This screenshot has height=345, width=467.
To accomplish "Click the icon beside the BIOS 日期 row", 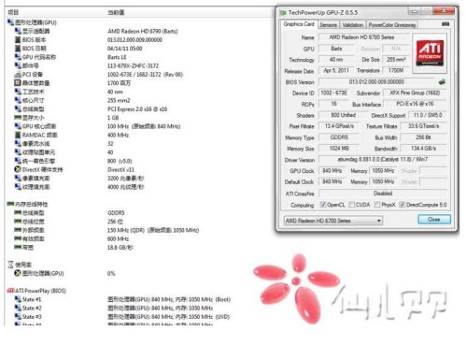I will [18, 49].
